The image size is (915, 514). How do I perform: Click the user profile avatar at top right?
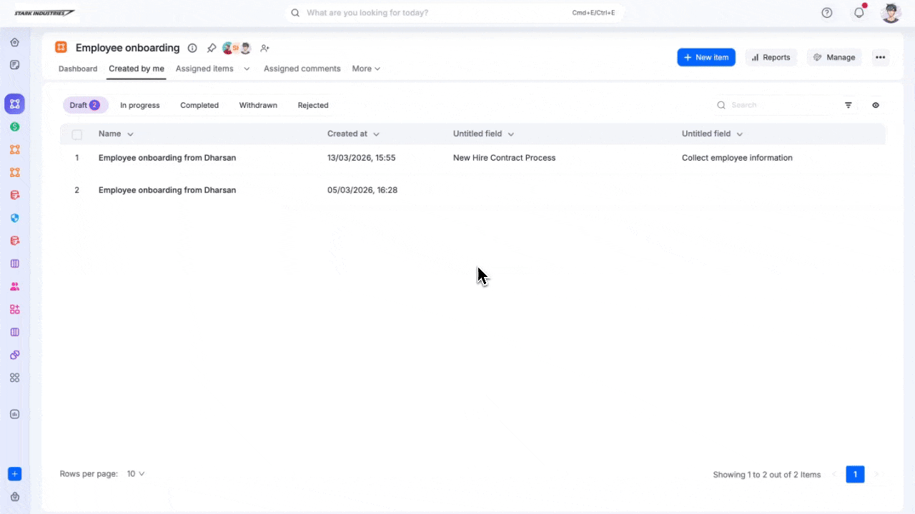891,13
